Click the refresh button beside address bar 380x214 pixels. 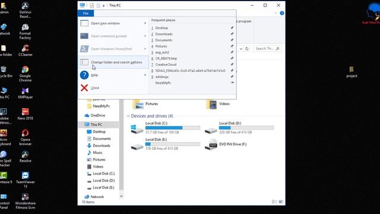(247, 49)
